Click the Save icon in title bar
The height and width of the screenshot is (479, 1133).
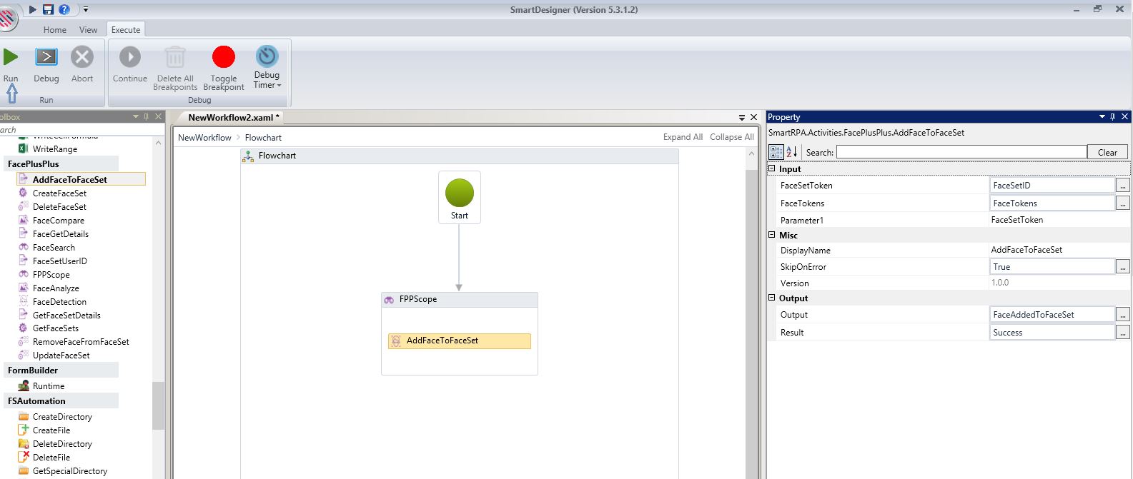pos(48,9)
